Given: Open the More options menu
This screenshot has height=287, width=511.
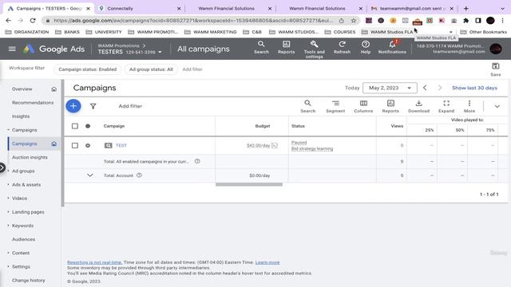Looking at the screenshot, I should 469,106.
